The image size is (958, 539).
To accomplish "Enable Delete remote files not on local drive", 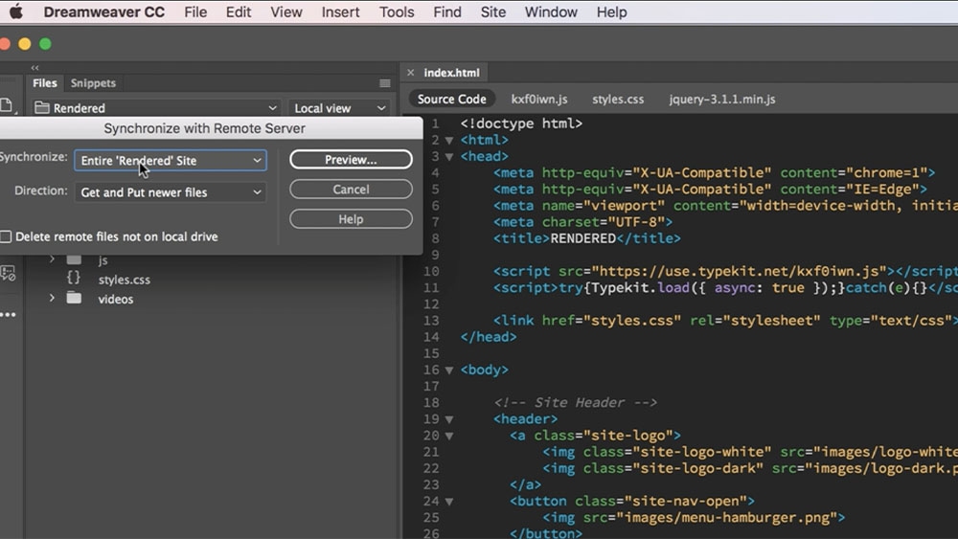I will click(x=6, y=236).
